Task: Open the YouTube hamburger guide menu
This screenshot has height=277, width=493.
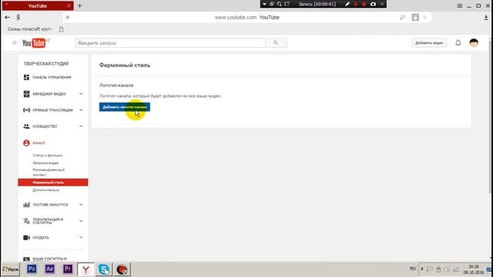Action: [x=15, y=43]
